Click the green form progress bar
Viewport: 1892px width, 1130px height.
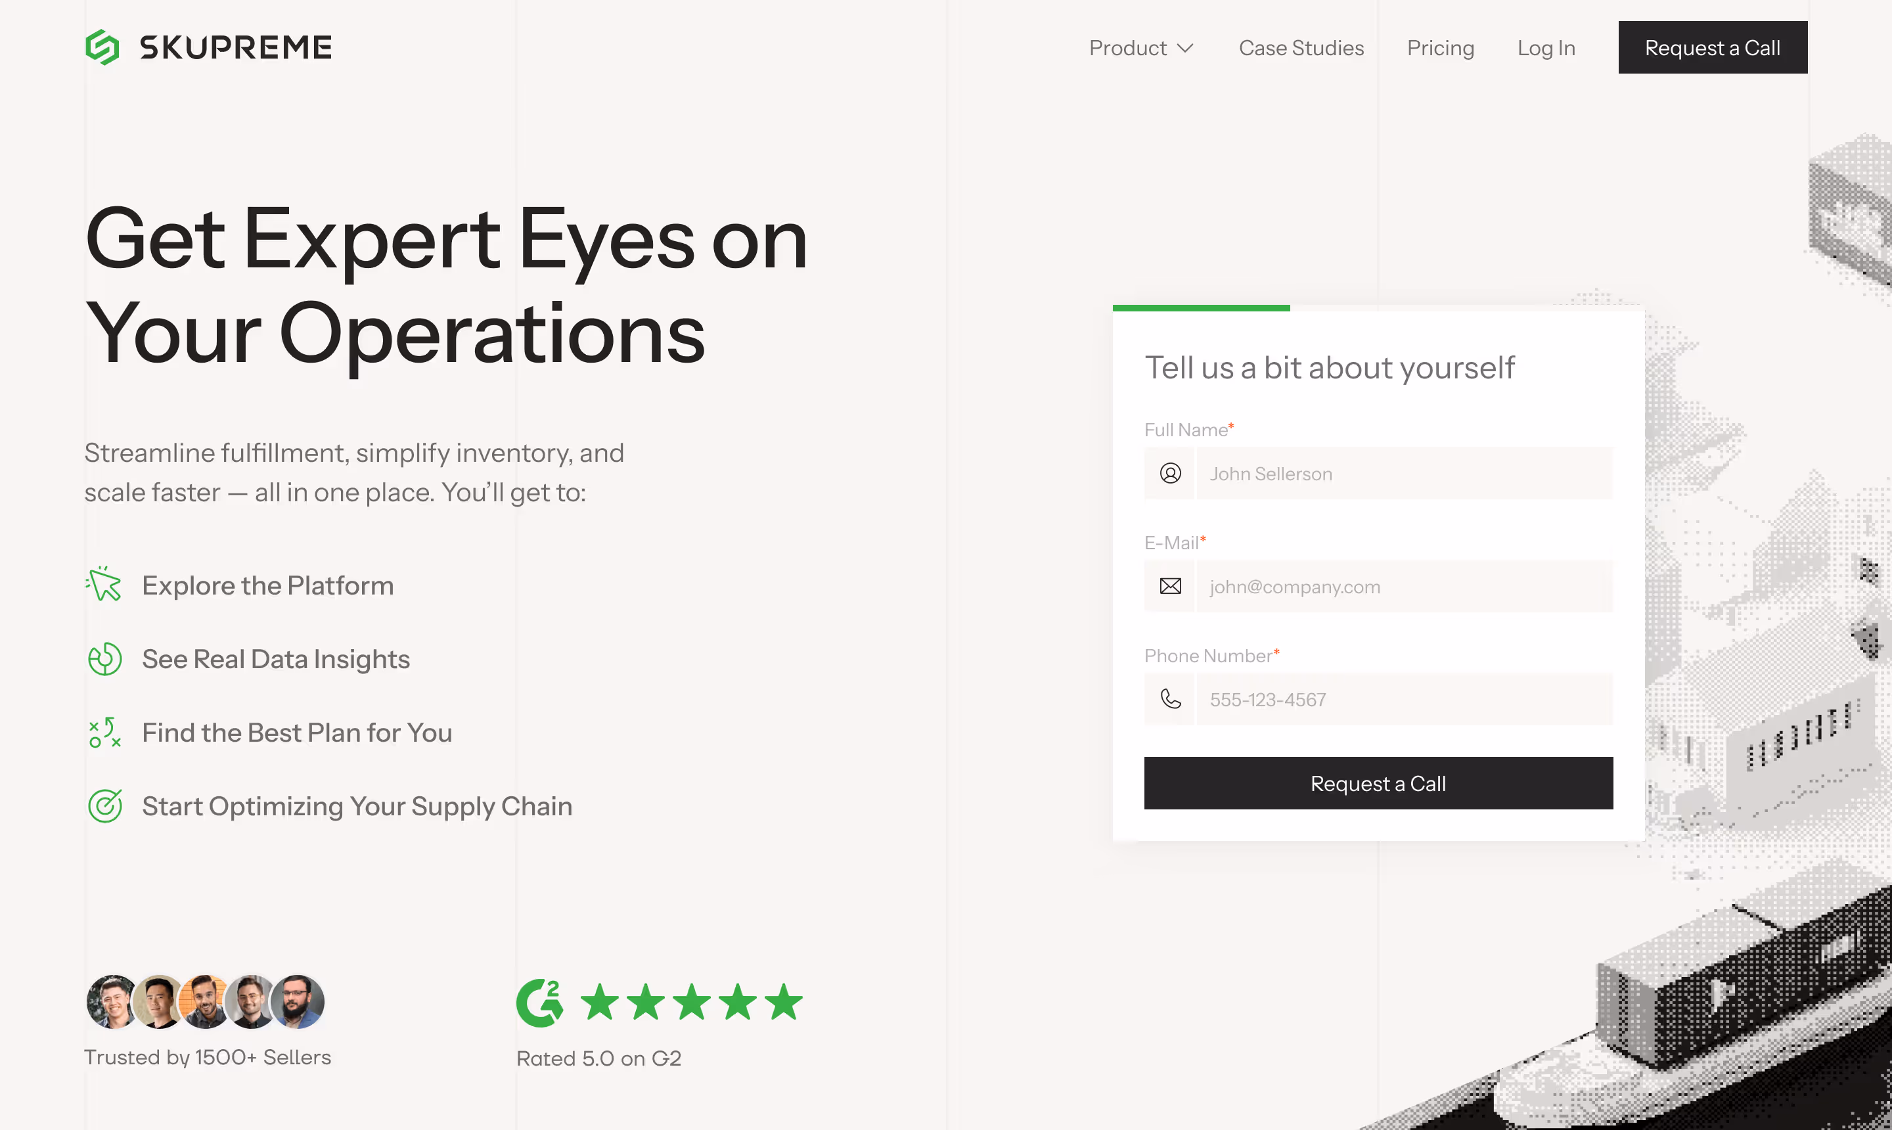[1202, 307]
